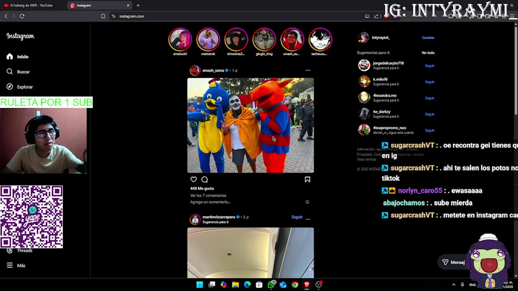Open File Explorer from taskbar

click(x=236, y=285)
